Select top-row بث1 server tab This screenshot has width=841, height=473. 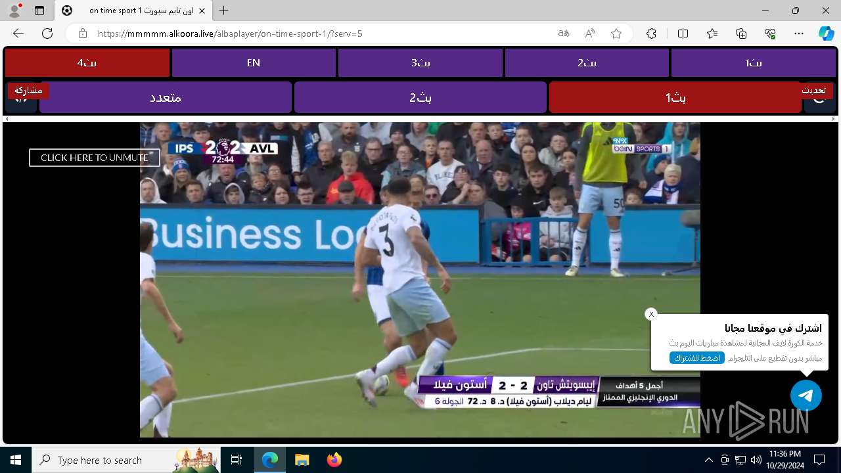[x=754, y=63]
